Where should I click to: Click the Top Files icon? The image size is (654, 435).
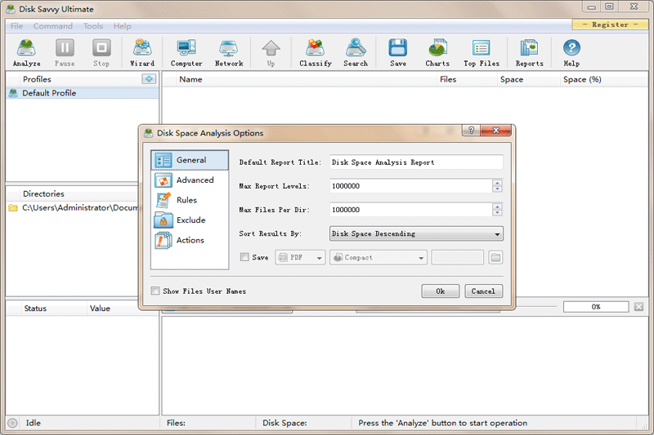[x=481, y=52]
